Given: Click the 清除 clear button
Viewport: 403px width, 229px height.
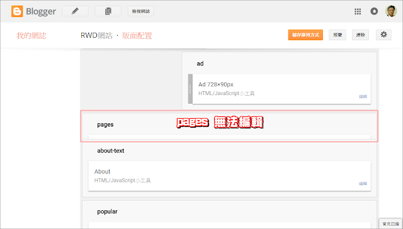Looking at the screenshot, I should coord(360,35).
